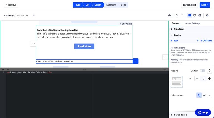Open blue three-dot menu of HTML block
The width and height of the screenshot is (214, 118).
135,61
